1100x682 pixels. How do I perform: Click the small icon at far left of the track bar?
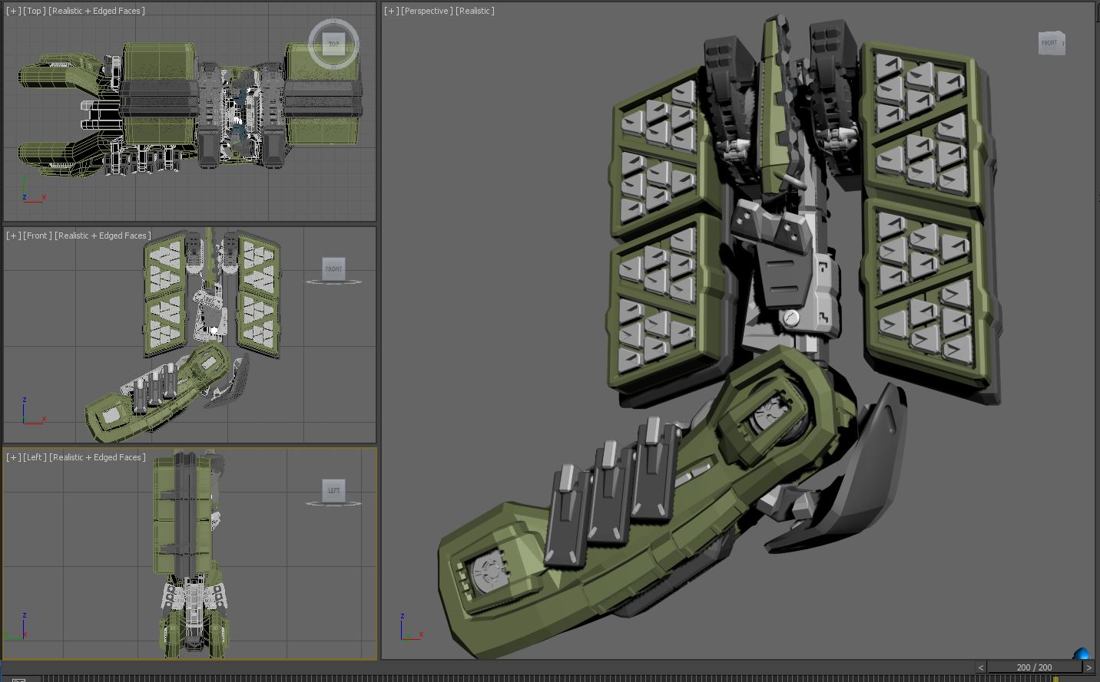click(18, 679)
